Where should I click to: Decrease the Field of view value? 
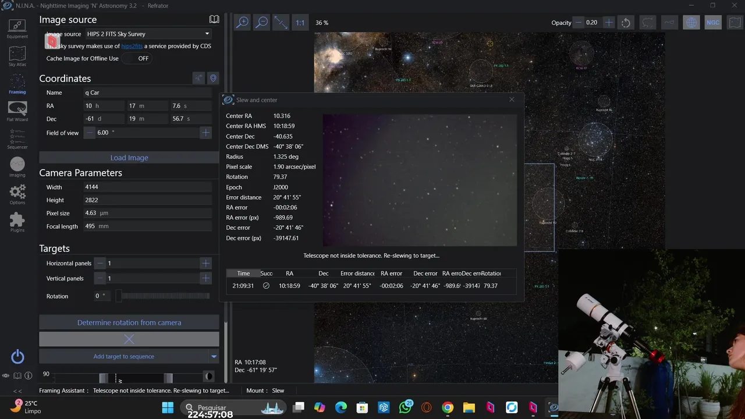pos(90,133)
